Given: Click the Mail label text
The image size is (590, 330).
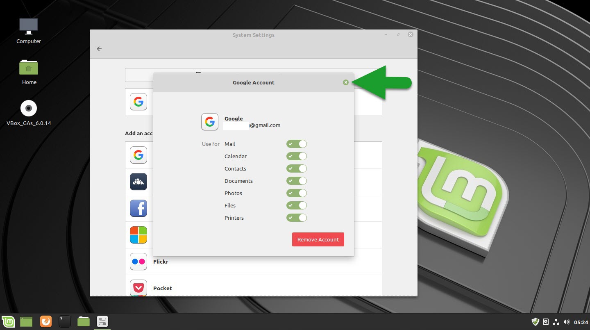Looking at the screenshot, I should [x=230, y=144].
